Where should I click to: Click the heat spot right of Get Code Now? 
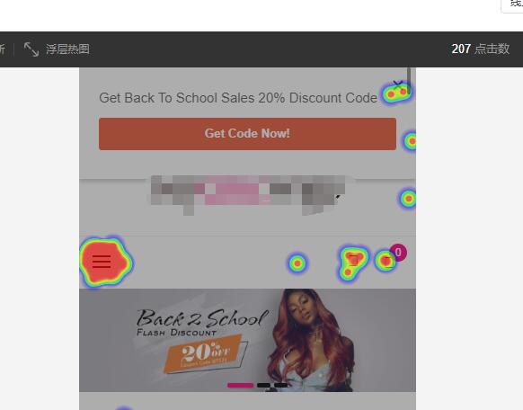pyautogui.click(x=412, y=141)
